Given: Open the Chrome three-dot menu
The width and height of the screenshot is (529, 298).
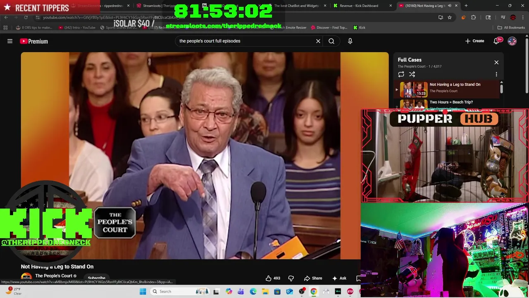Looking at the screenshot, I should 523,17.
